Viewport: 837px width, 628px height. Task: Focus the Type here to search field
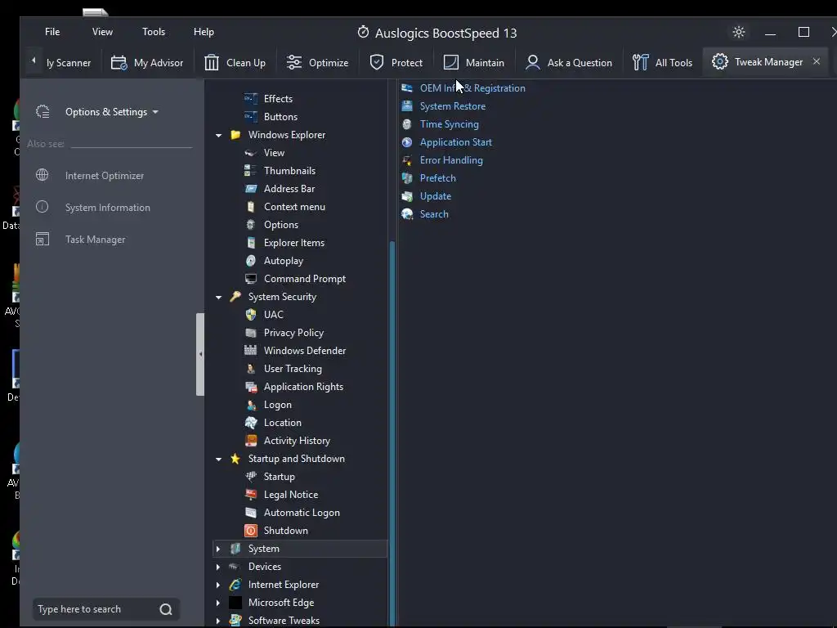pyautogui.click(x=95, y=609)
